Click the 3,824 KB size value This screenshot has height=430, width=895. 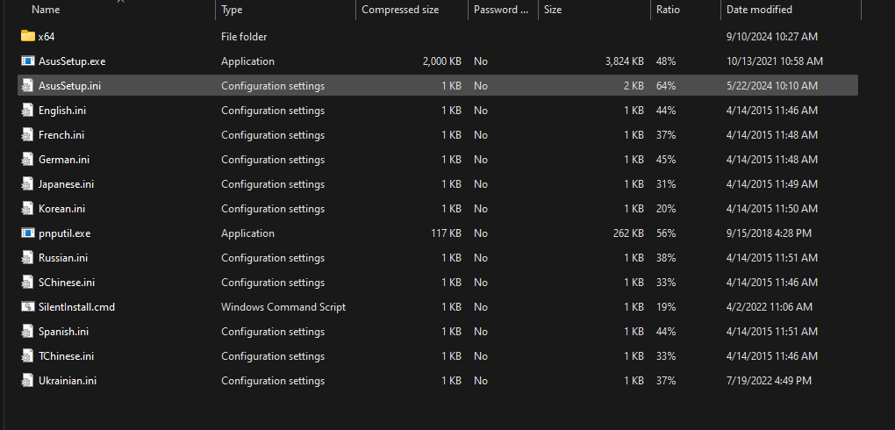coord(625,61)
